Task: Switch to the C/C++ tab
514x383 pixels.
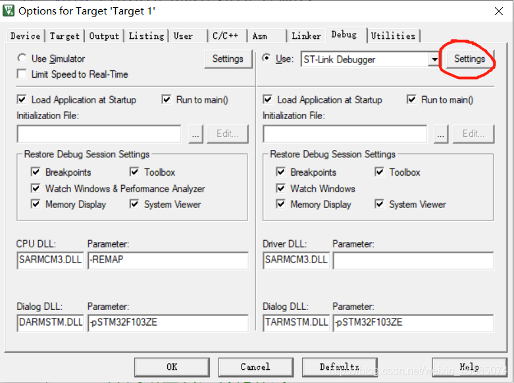Action: pos(227,36)
